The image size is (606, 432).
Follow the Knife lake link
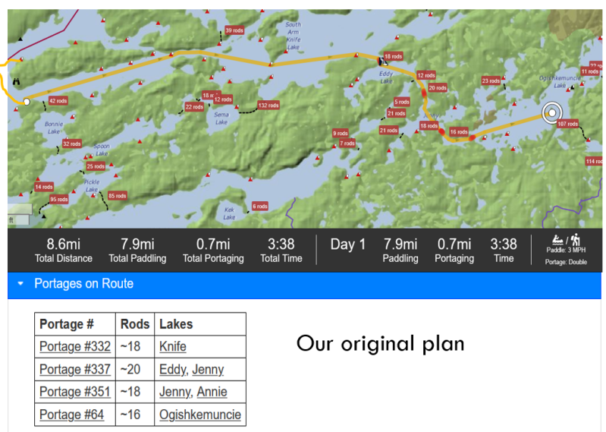click(x=173, y=346)
